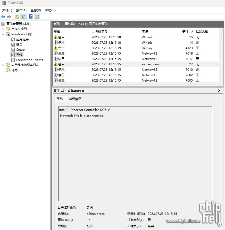Select the Display warning event 4123 row
This screenshot has height=230, width=225.
click(x=136, y=48)
